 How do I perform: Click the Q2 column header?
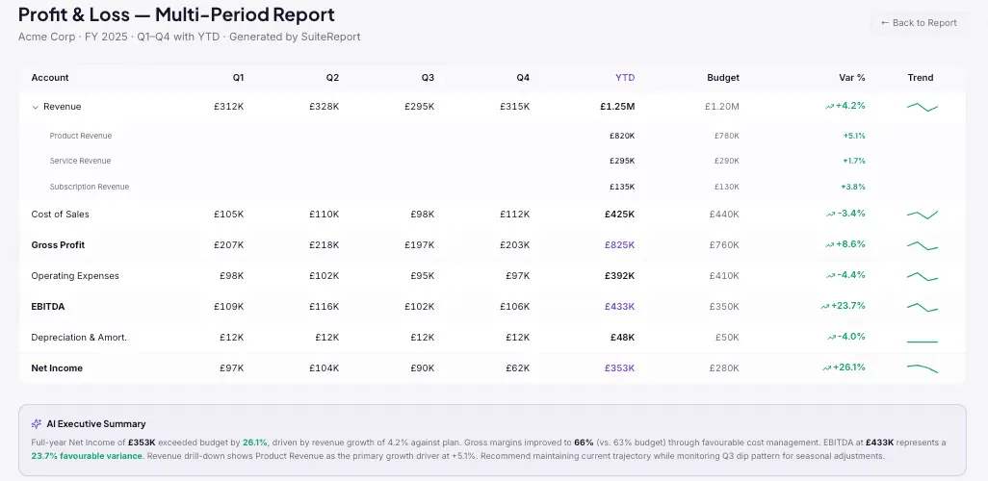(332, 78)
